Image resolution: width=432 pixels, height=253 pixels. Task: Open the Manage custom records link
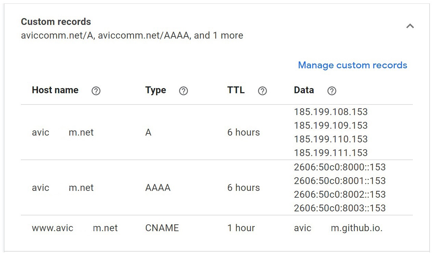point(352,65)
